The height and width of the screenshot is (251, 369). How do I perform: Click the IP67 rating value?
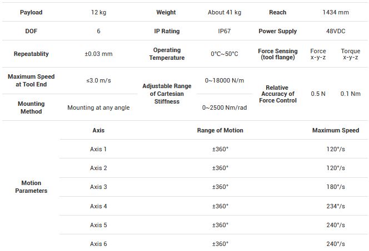[x=225, y=32]
